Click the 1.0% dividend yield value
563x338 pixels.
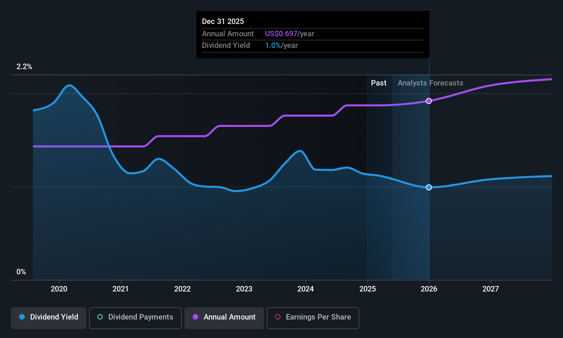273,45
